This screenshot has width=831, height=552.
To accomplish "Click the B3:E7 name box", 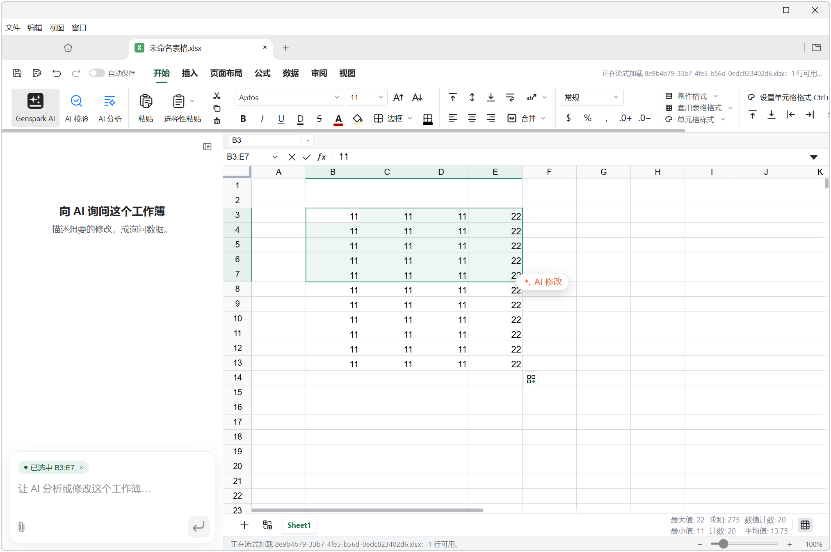I will pyautogui.click(x=251, y=157).
